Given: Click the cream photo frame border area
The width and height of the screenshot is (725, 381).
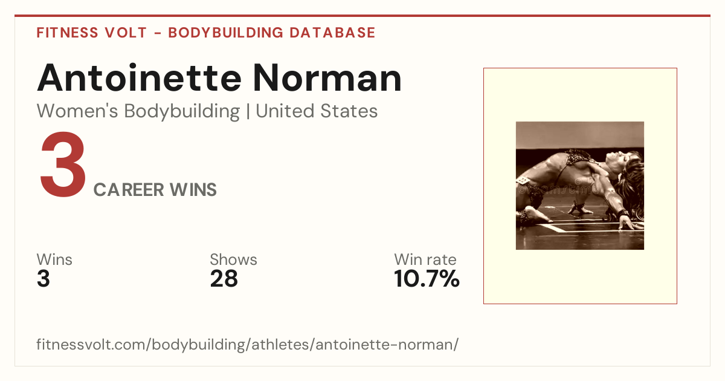Looking at the screenshot, I should click(580, 94).
